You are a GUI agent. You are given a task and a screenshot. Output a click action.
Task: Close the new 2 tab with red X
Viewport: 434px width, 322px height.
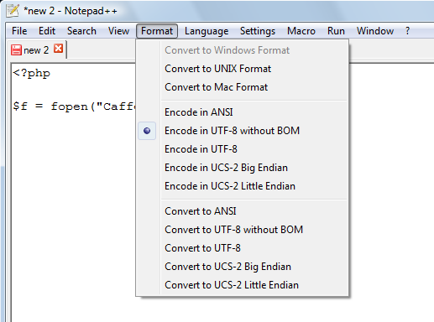59,49
